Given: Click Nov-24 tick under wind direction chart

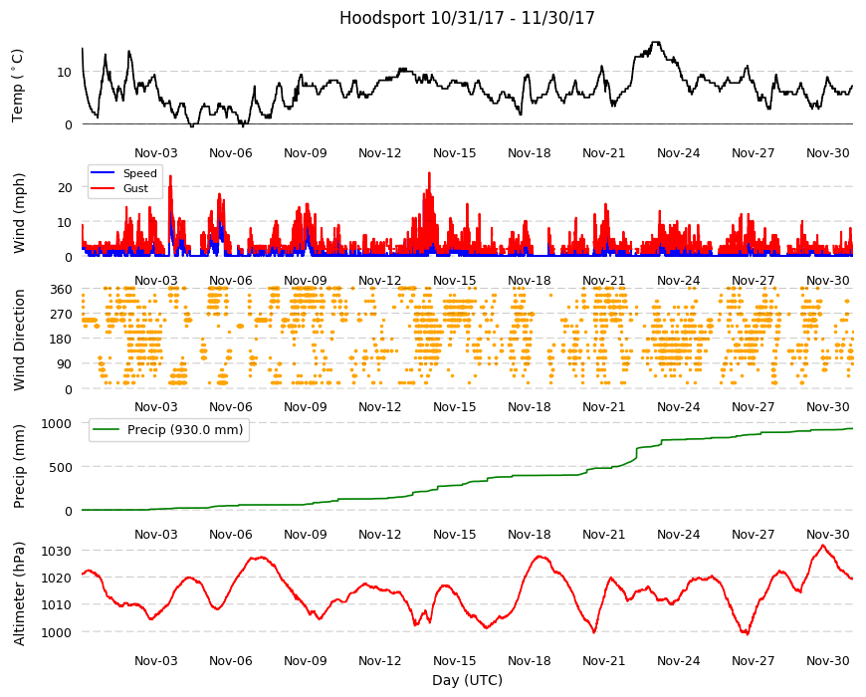Looking at the screenshot, I should [x=678, y=407].
